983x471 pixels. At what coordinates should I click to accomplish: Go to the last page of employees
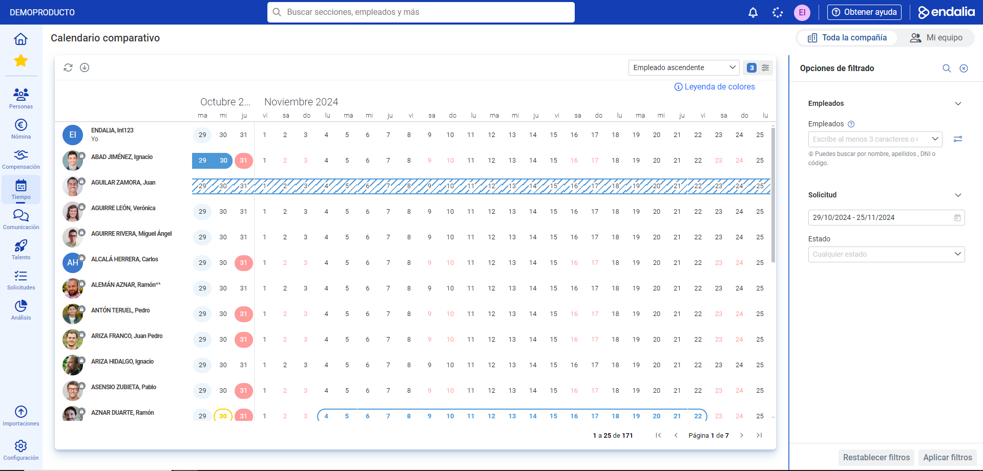[759, 435]
